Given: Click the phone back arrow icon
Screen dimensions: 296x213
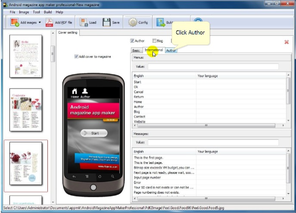Looking at the screenshot, I should tap(74, 176).
